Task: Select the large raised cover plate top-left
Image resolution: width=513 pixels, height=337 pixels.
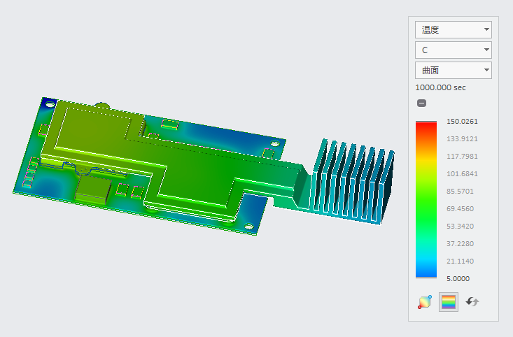Action: [94, 124]
